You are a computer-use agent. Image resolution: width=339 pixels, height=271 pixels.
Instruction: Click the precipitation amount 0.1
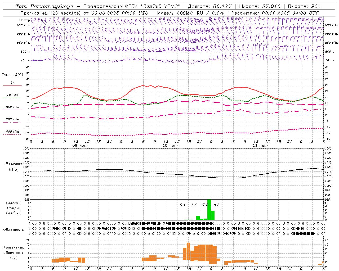tap(183, 205)
